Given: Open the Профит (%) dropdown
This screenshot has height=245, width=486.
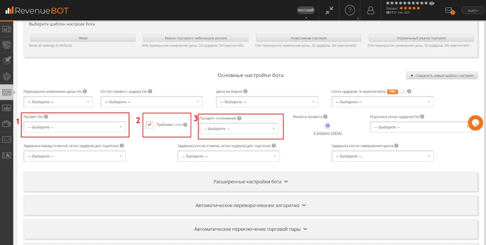Looking at the screenshot, I should click(x=75, y=127).
